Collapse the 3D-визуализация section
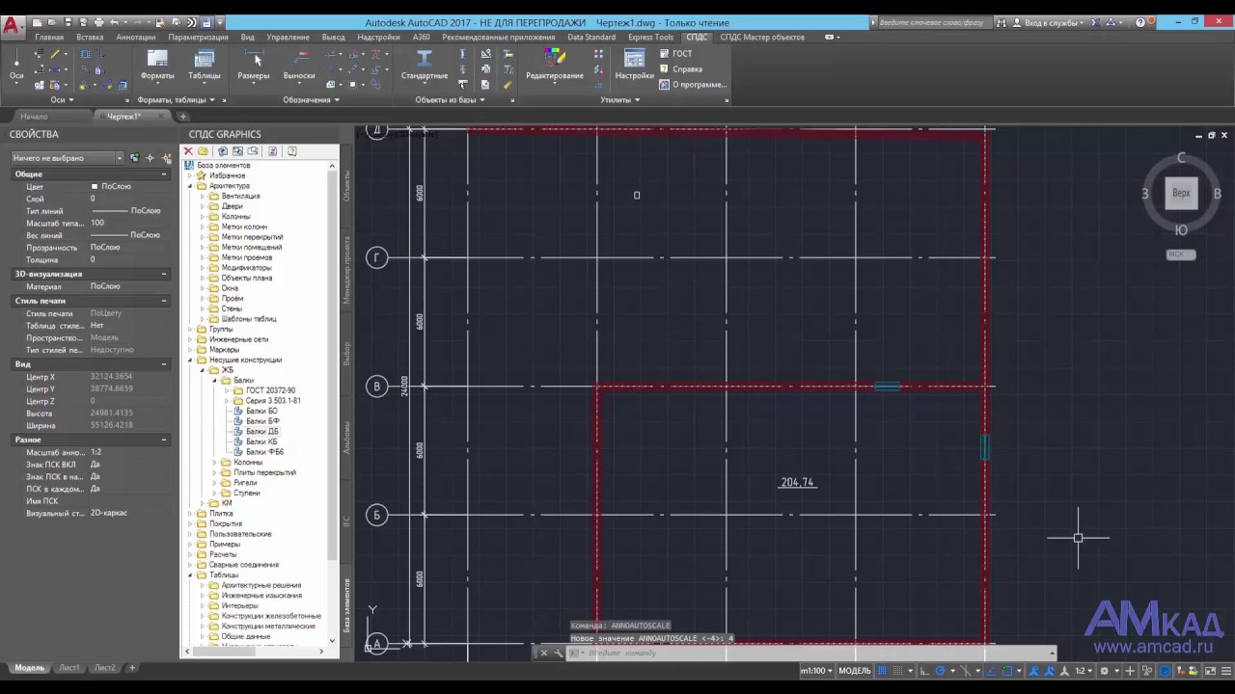This screenshot has width=1235, height=694. pyautogui.click(x=164, y=274)
